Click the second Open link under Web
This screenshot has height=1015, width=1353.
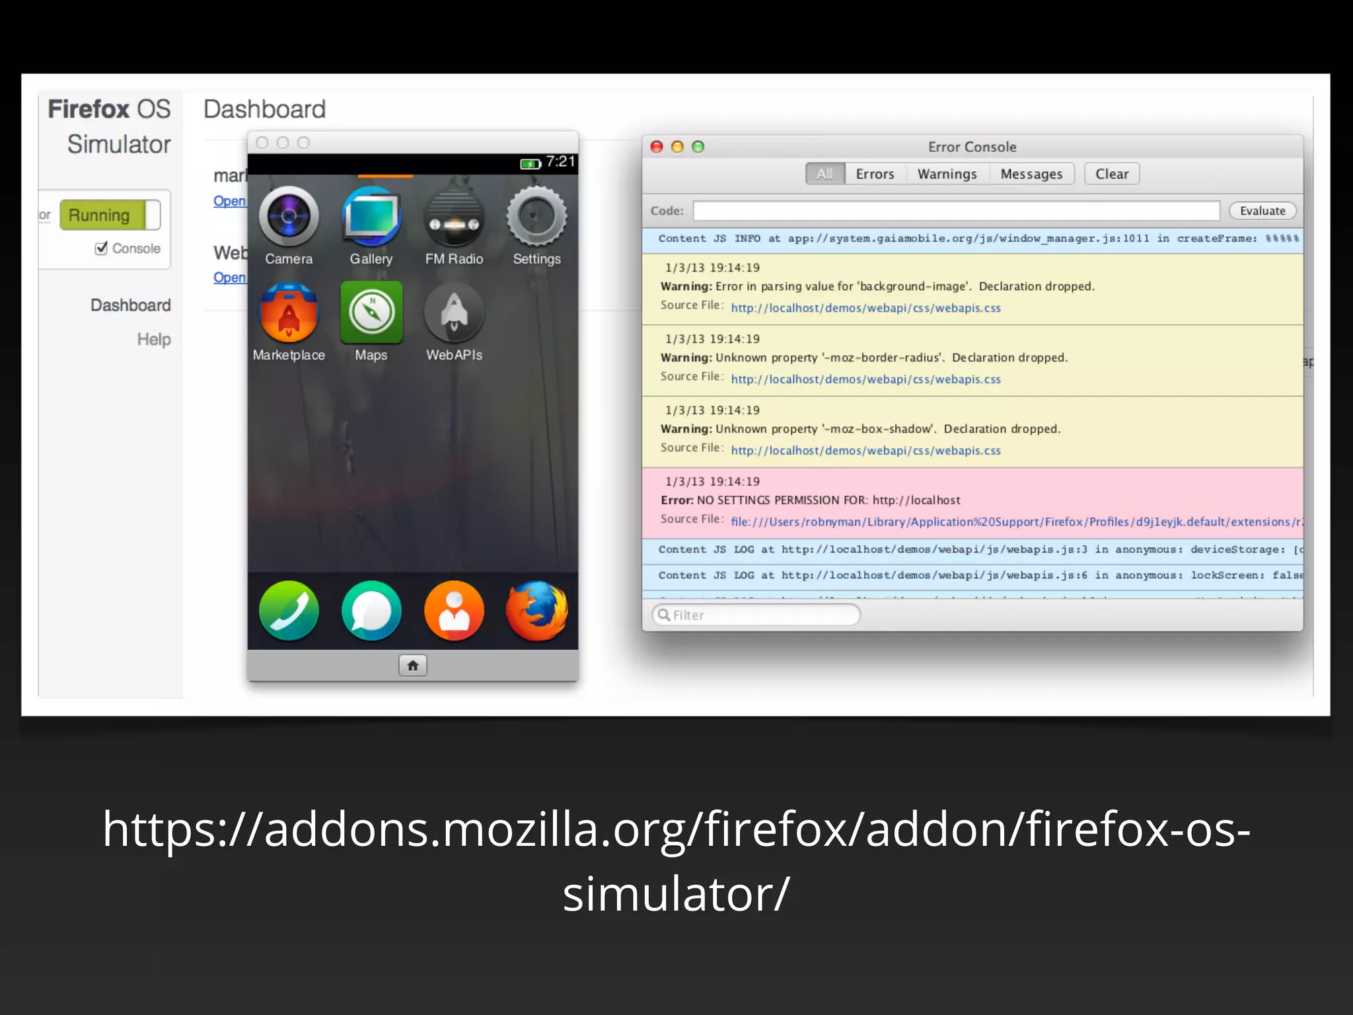coord(230,278)
